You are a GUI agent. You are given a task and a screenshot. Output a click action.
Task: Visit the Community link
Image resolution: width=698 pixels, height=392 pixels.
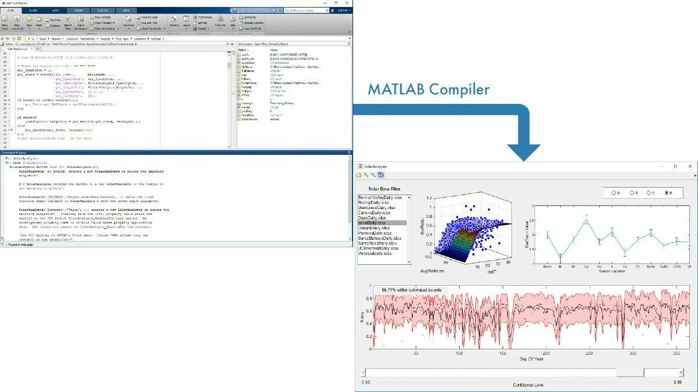(248, 17)
